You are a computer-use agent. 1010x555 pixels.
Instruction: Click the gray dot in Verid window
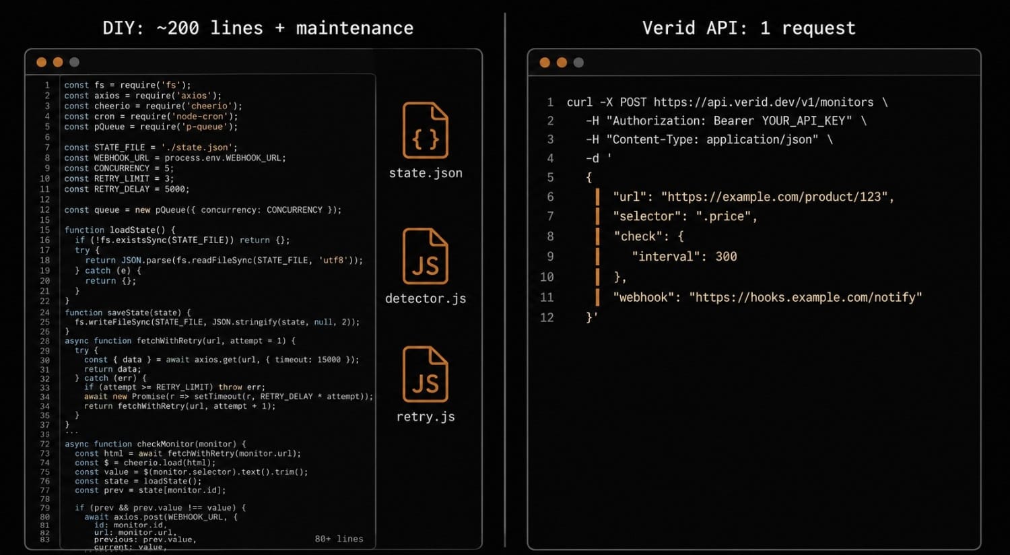(578, 63)
